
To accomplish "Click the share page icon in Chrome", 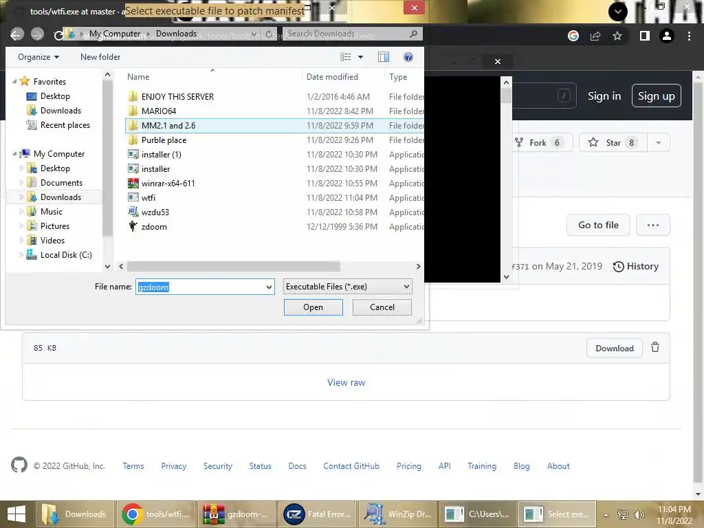I will 595,36.
